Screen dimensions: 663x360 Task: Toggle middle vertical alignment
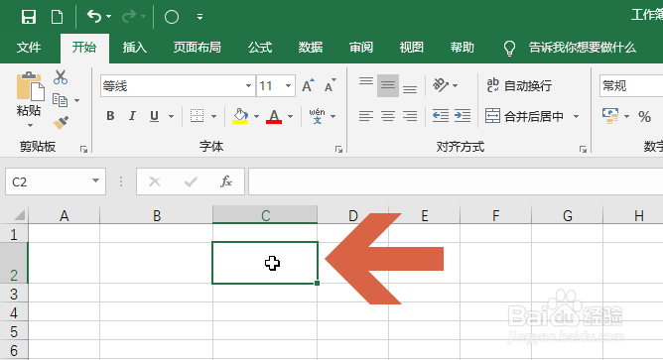point(388,85)
